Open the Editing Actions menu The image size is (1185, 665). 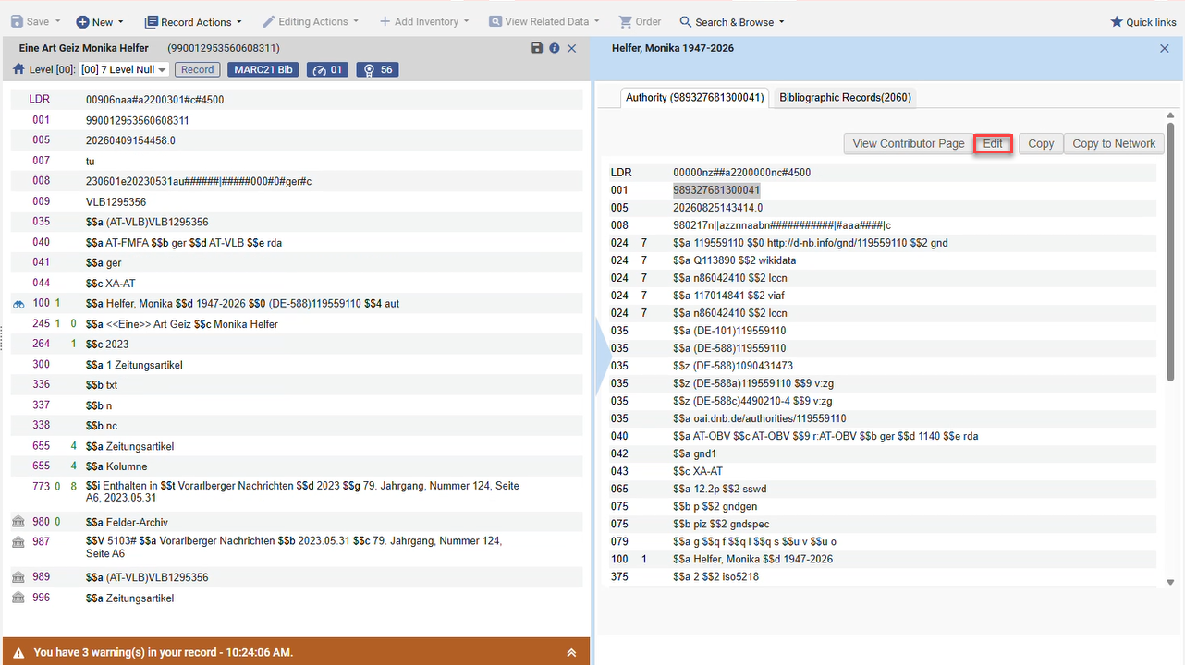pos(312,22)
